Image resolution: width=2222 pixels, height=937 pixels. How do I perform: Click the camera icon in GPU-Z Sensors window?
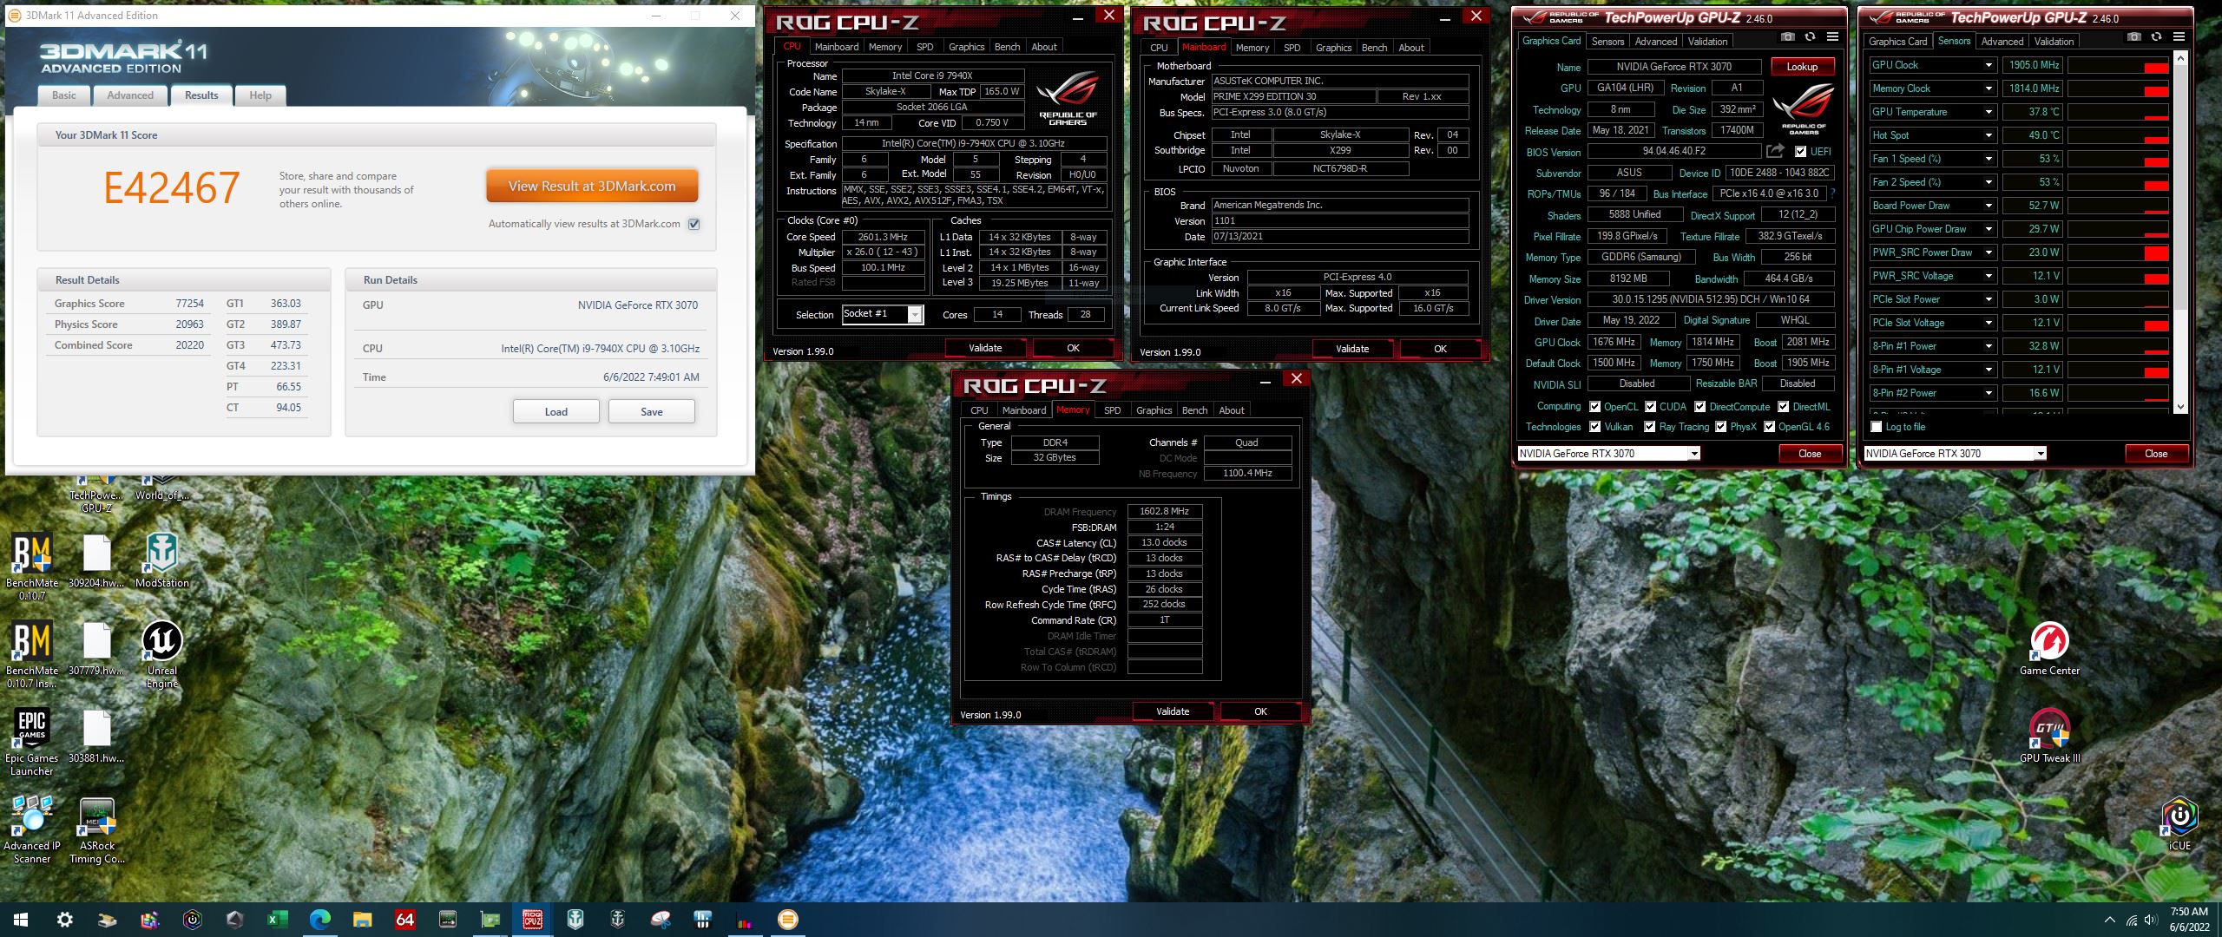(x=2133, y=37)
